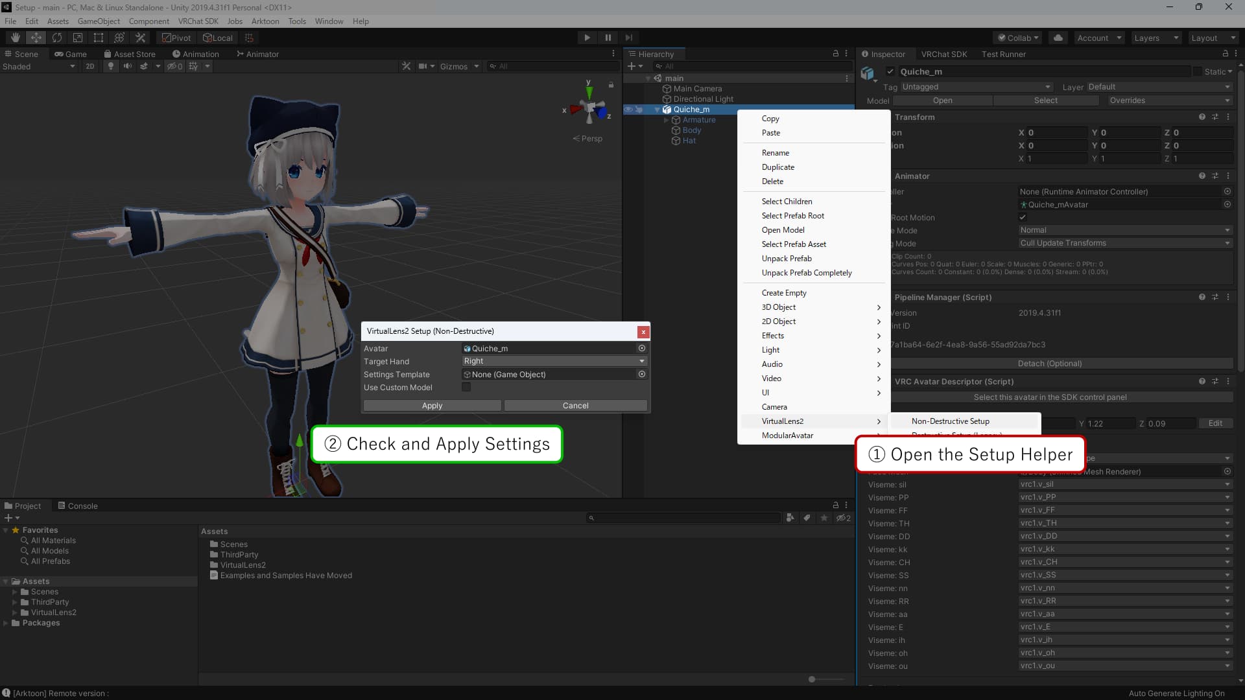
Task: Enable the Static checkbox
Action: 1197,71
